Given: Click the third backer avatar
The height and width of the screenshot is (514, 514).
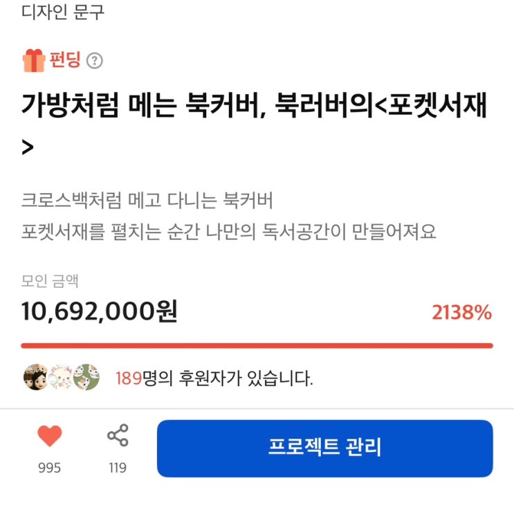Looking at the screenshot, I should [x=86, y=378].
